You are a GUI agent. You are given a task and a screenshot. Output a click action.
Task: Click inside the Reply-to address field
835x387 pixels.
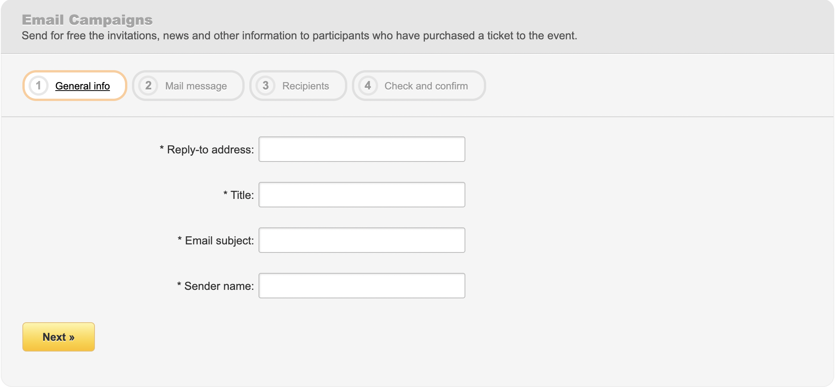pyautogui.click(x=362, y=149)
